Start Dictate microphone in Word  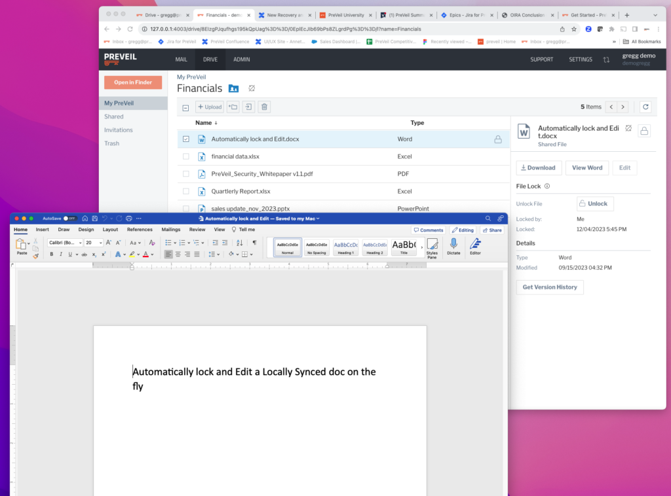coord(453,247)
